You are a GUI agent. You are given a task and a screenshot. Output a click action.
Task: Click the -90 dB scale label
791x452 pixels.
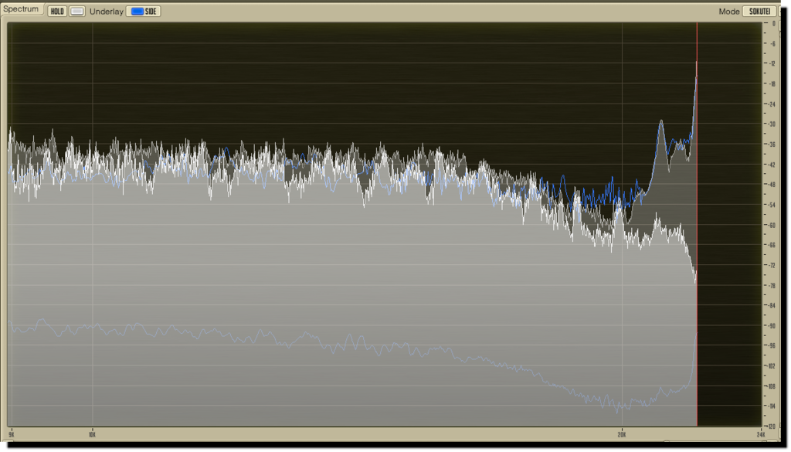(x=772, y=326)
